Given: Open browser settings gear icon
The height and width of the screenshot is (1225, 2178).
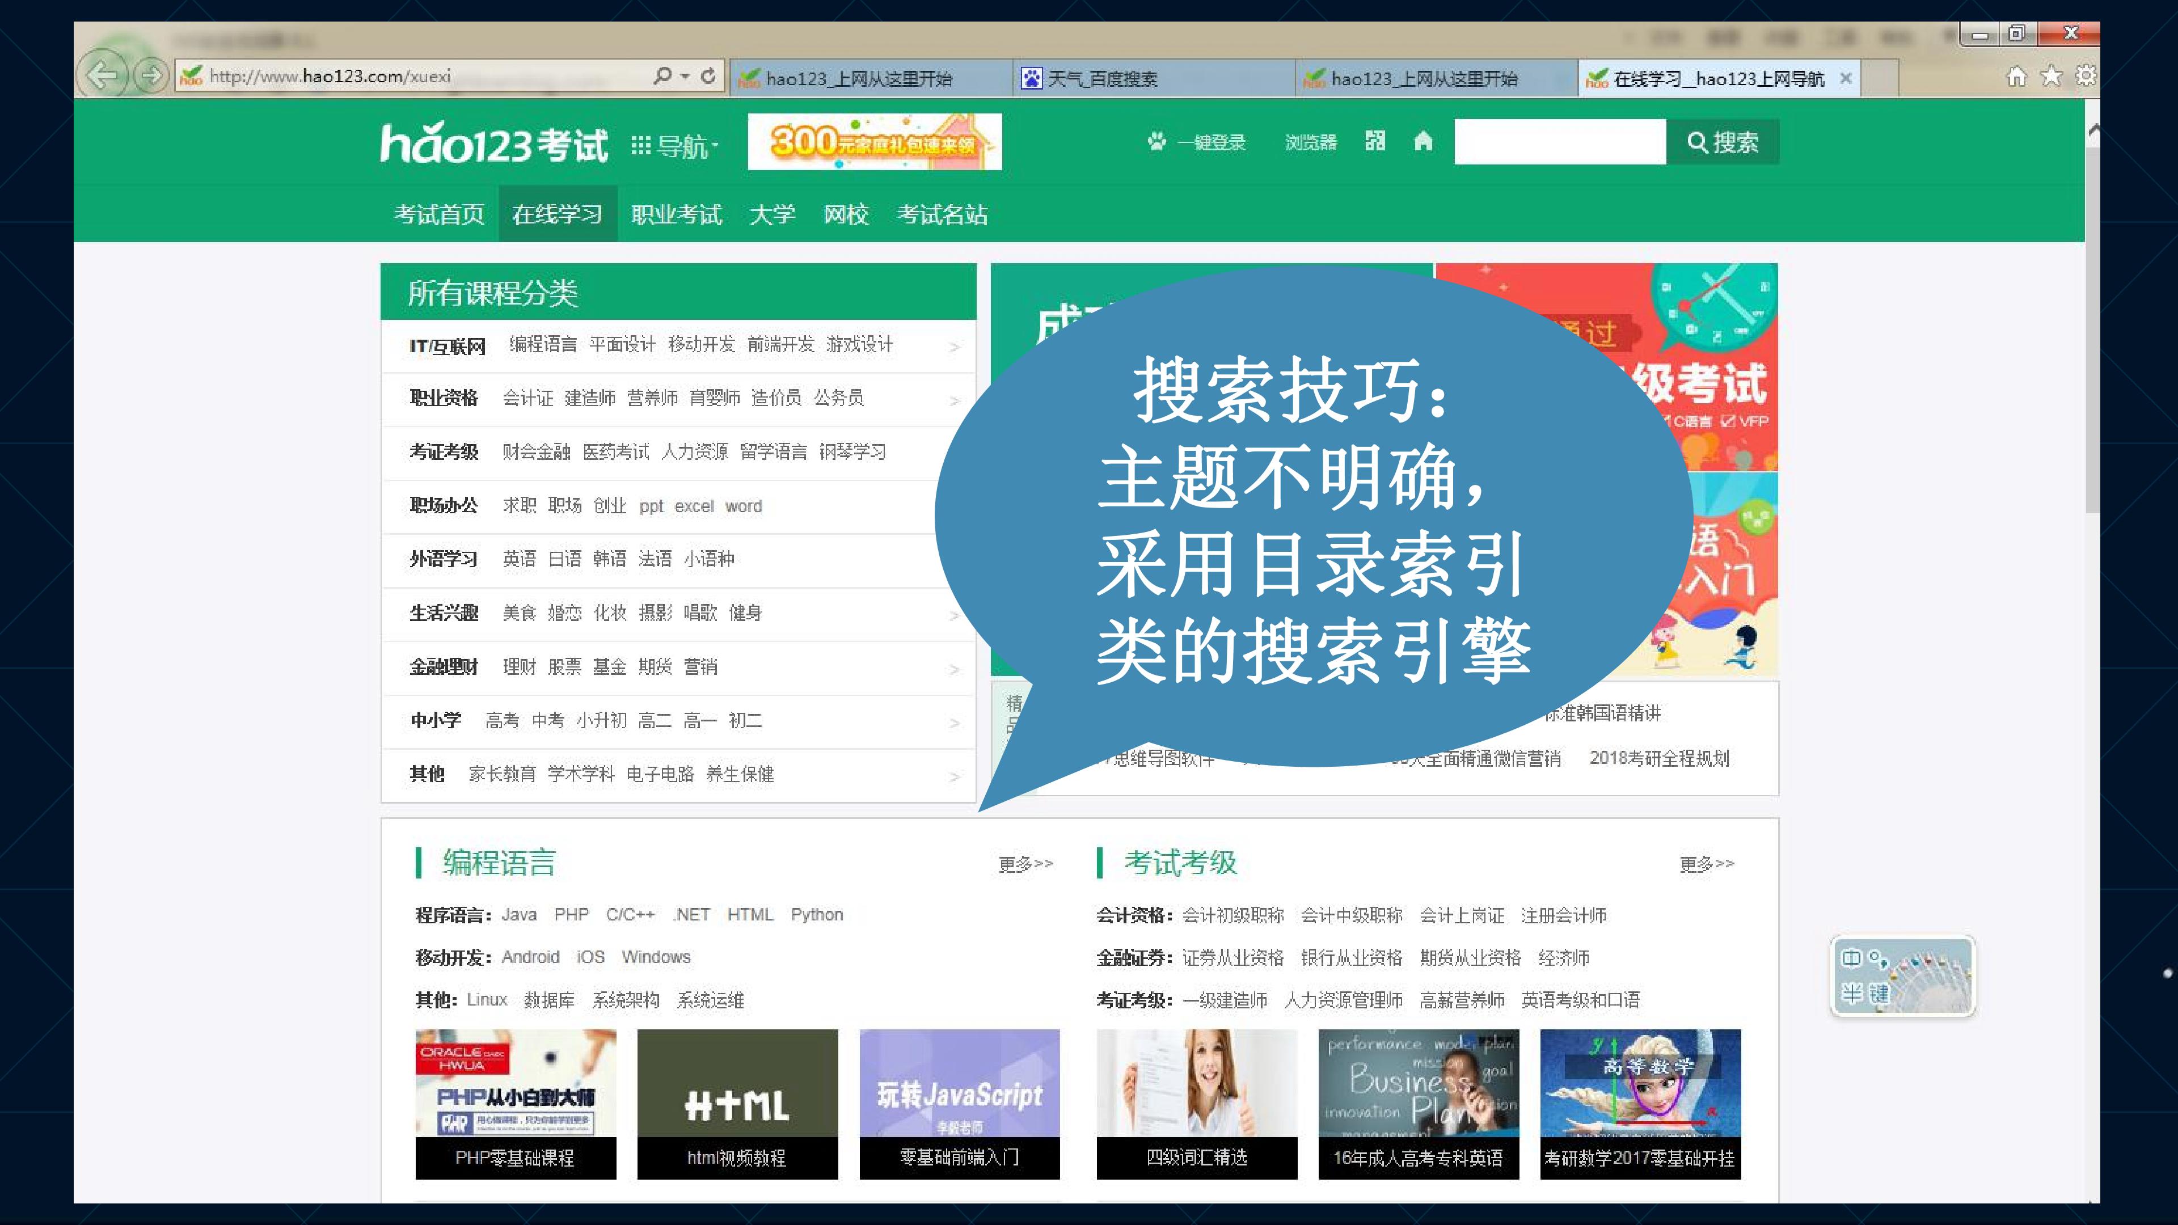Looking at the screenshot, I should click(2085, 76).
